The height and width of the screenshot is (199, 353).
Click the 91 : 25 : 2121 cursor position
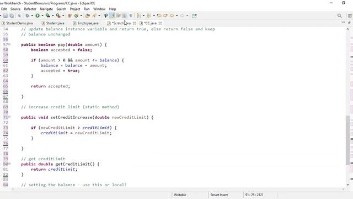[254, 195]
